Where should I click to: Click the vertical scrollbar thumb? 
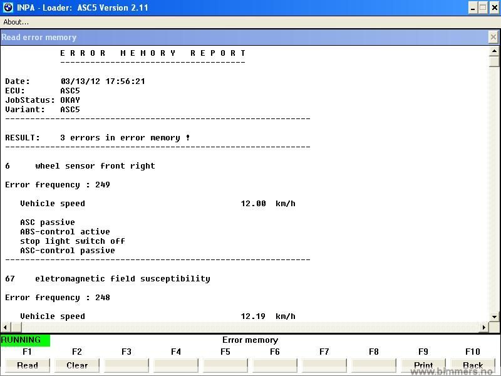[494, 61]
